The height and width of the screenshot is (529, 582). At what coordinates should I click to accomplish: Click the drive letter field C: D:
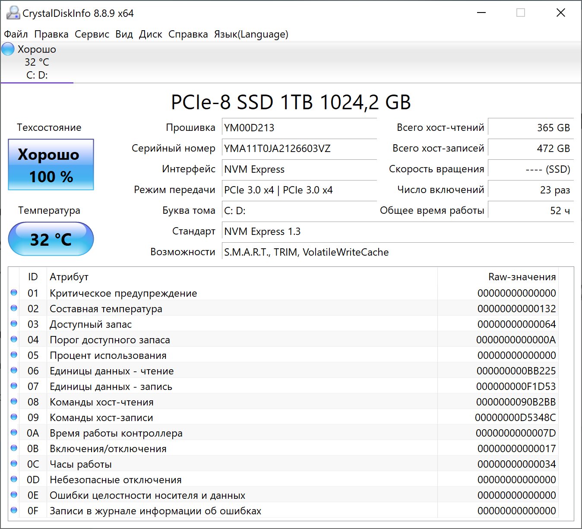[x=299, y=211]
